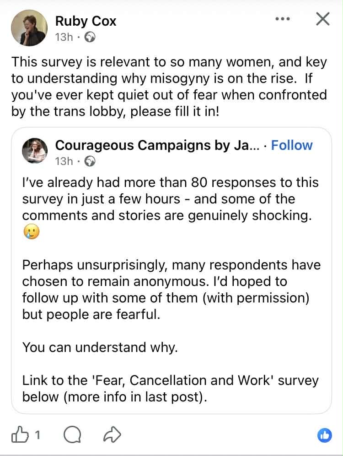The width and height of the screenshot is (343, 456).
Task: Open Ruby Cox's profile via her name
Action: click(86, 21)
